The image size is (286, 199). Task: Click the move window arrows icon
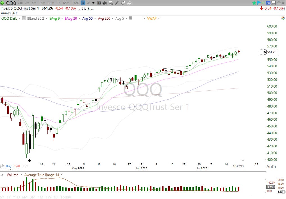[279, 3]
